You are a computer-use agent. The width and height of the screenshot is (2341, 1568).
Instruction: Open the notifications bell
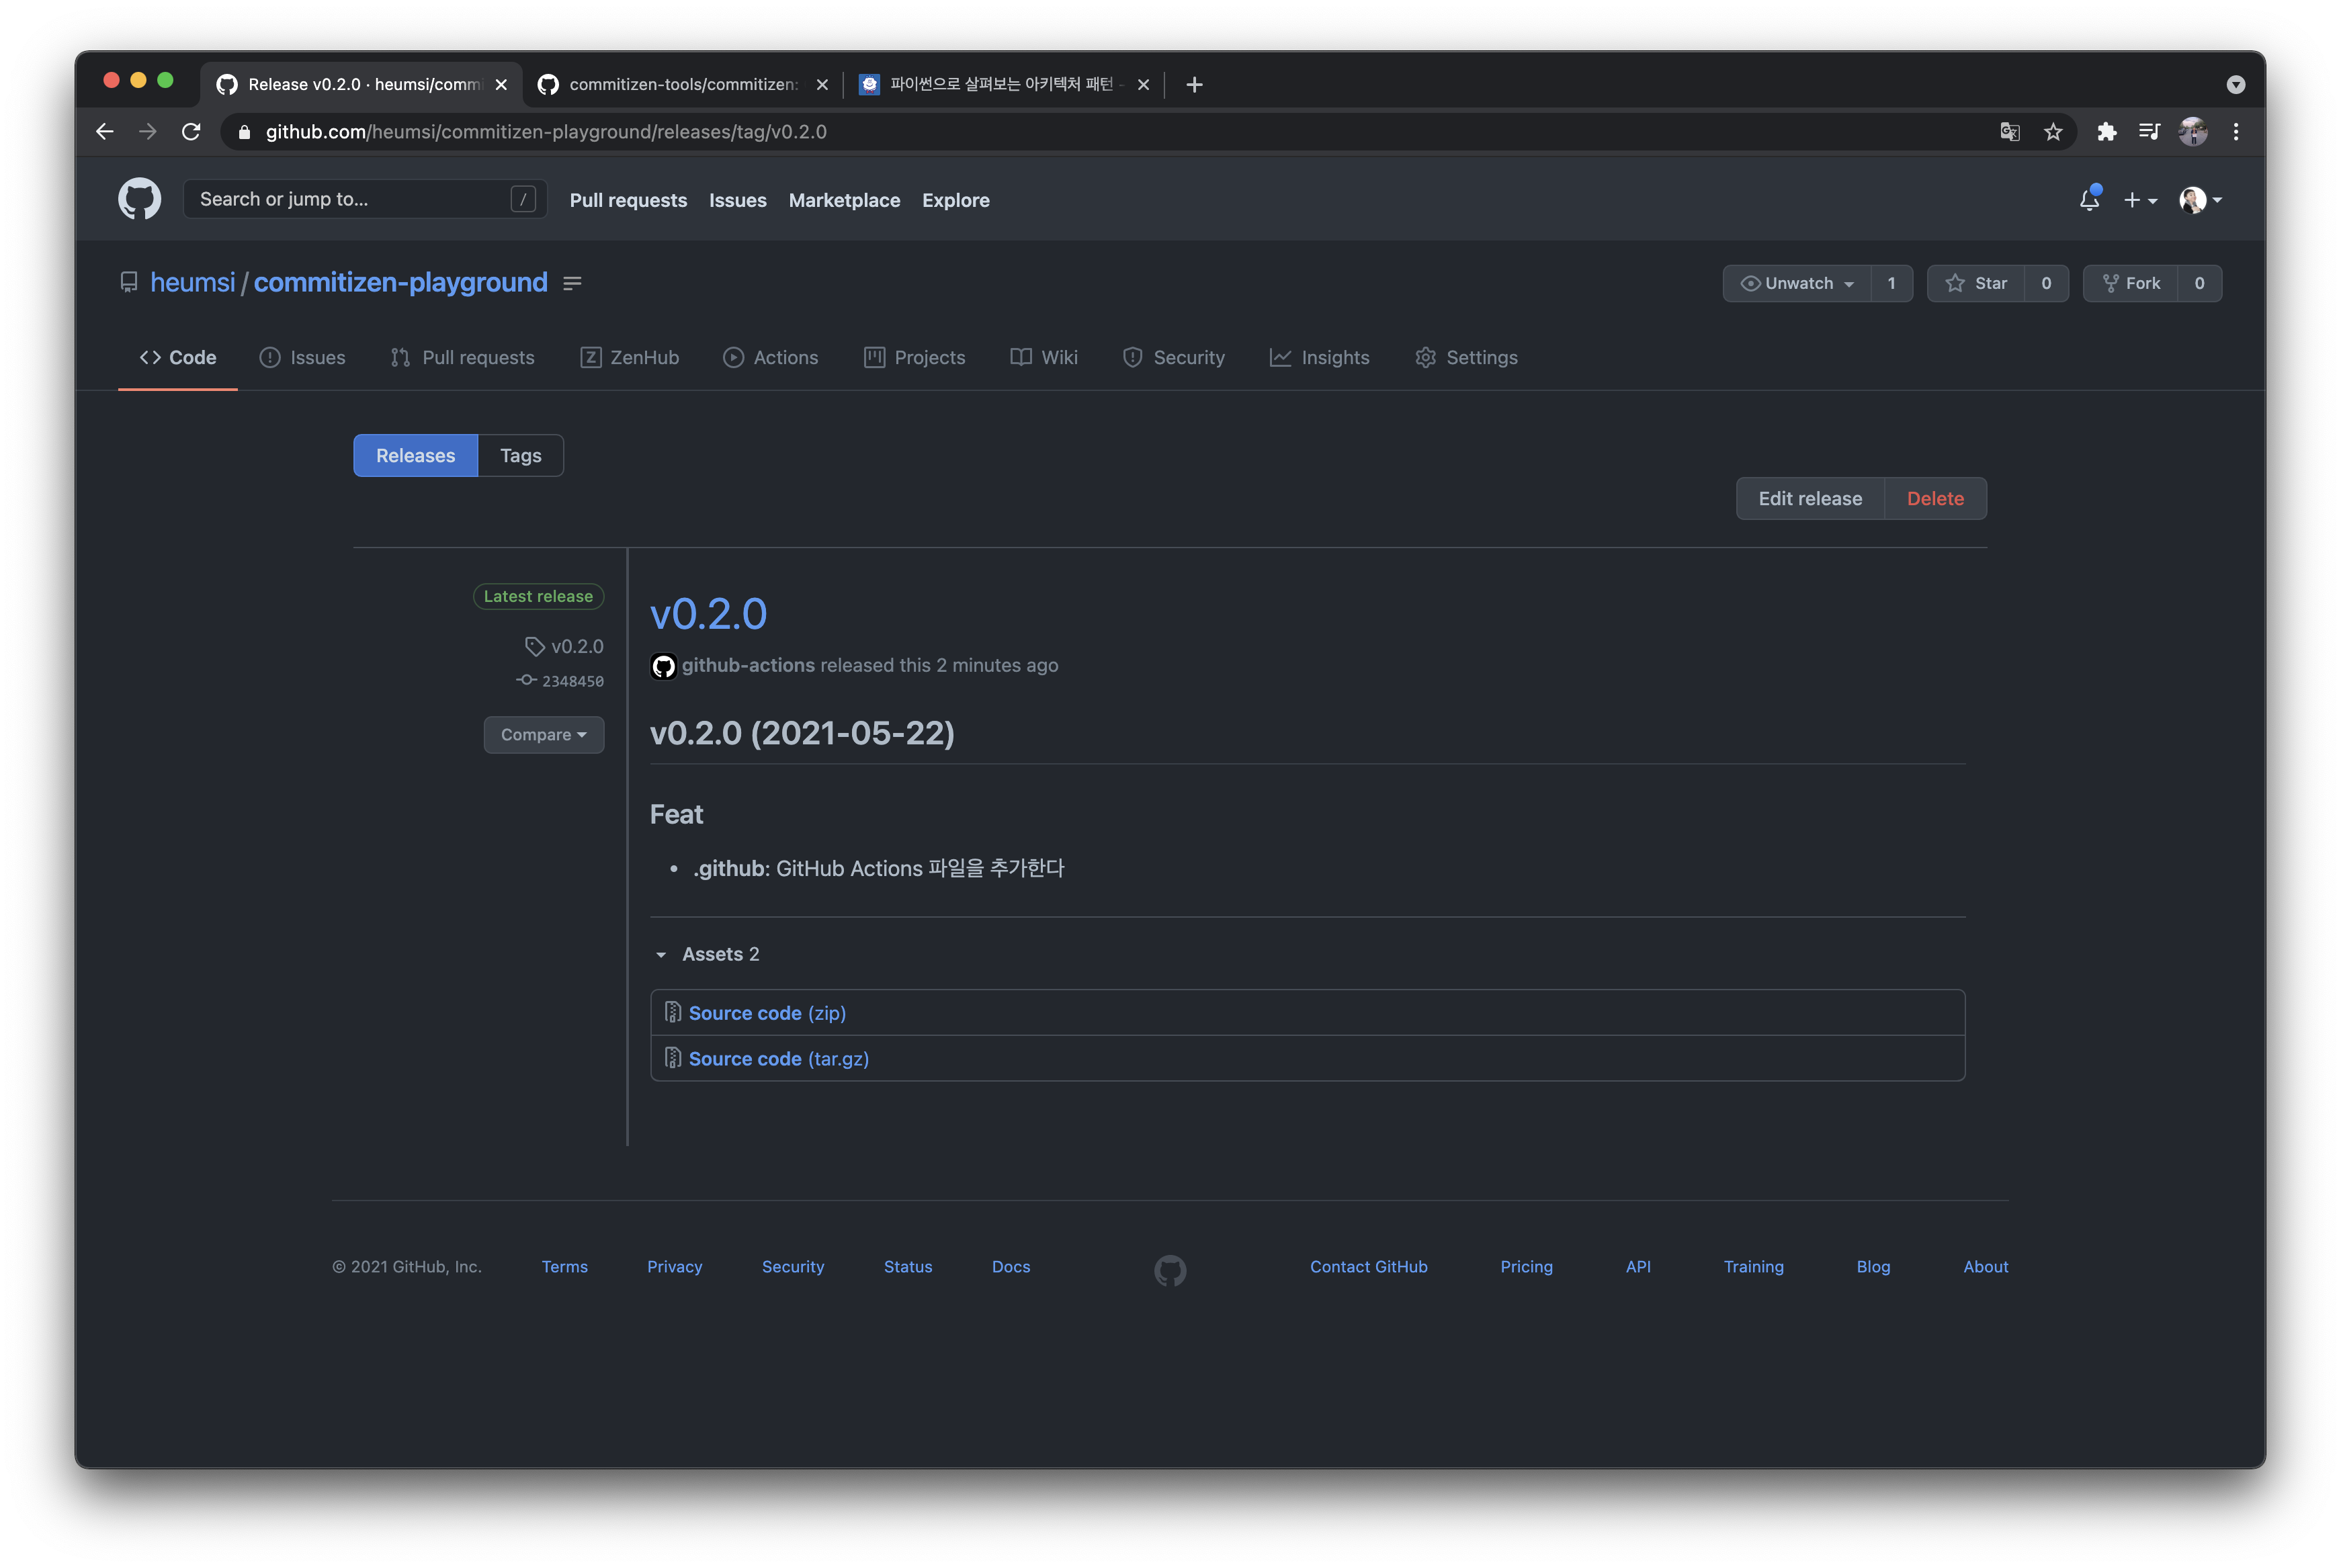point(2089,200)
